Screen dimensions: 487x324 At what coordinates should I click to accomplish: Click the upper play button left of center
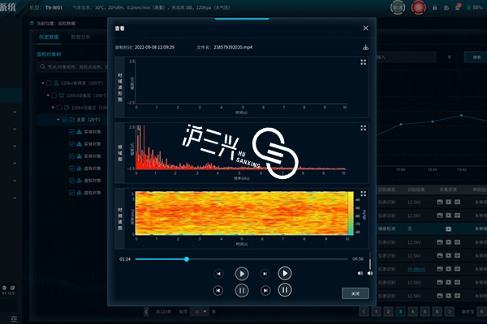(242, 274)
